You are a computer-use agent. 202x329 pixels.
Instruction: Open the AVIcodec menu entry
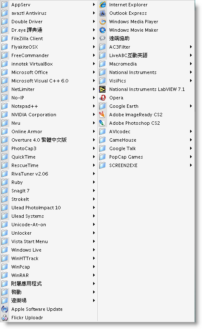point(146,132)
